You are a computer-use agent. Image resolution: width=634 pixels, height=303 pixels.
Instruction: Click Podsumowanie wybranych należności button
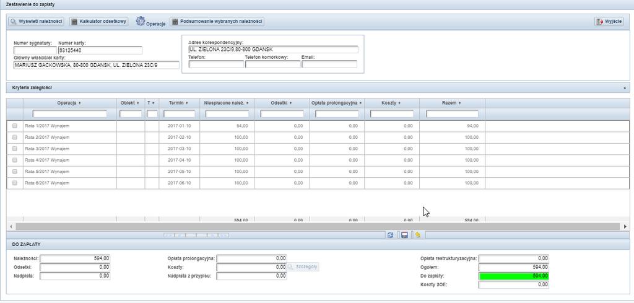[x=217, y=22]
